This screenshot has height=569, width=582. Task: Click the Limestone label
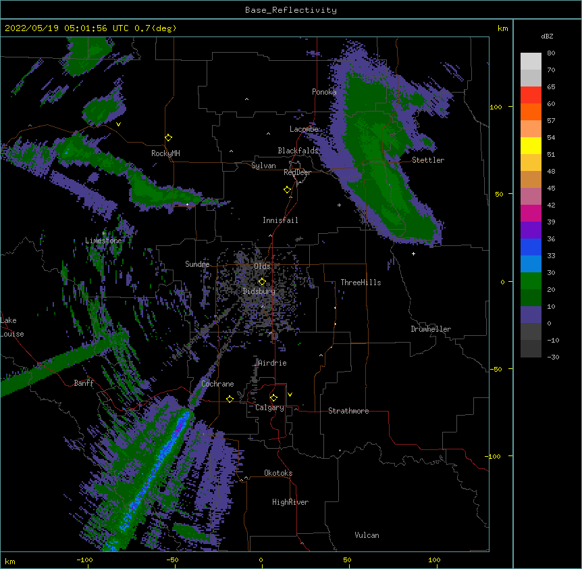click(103, 241)
